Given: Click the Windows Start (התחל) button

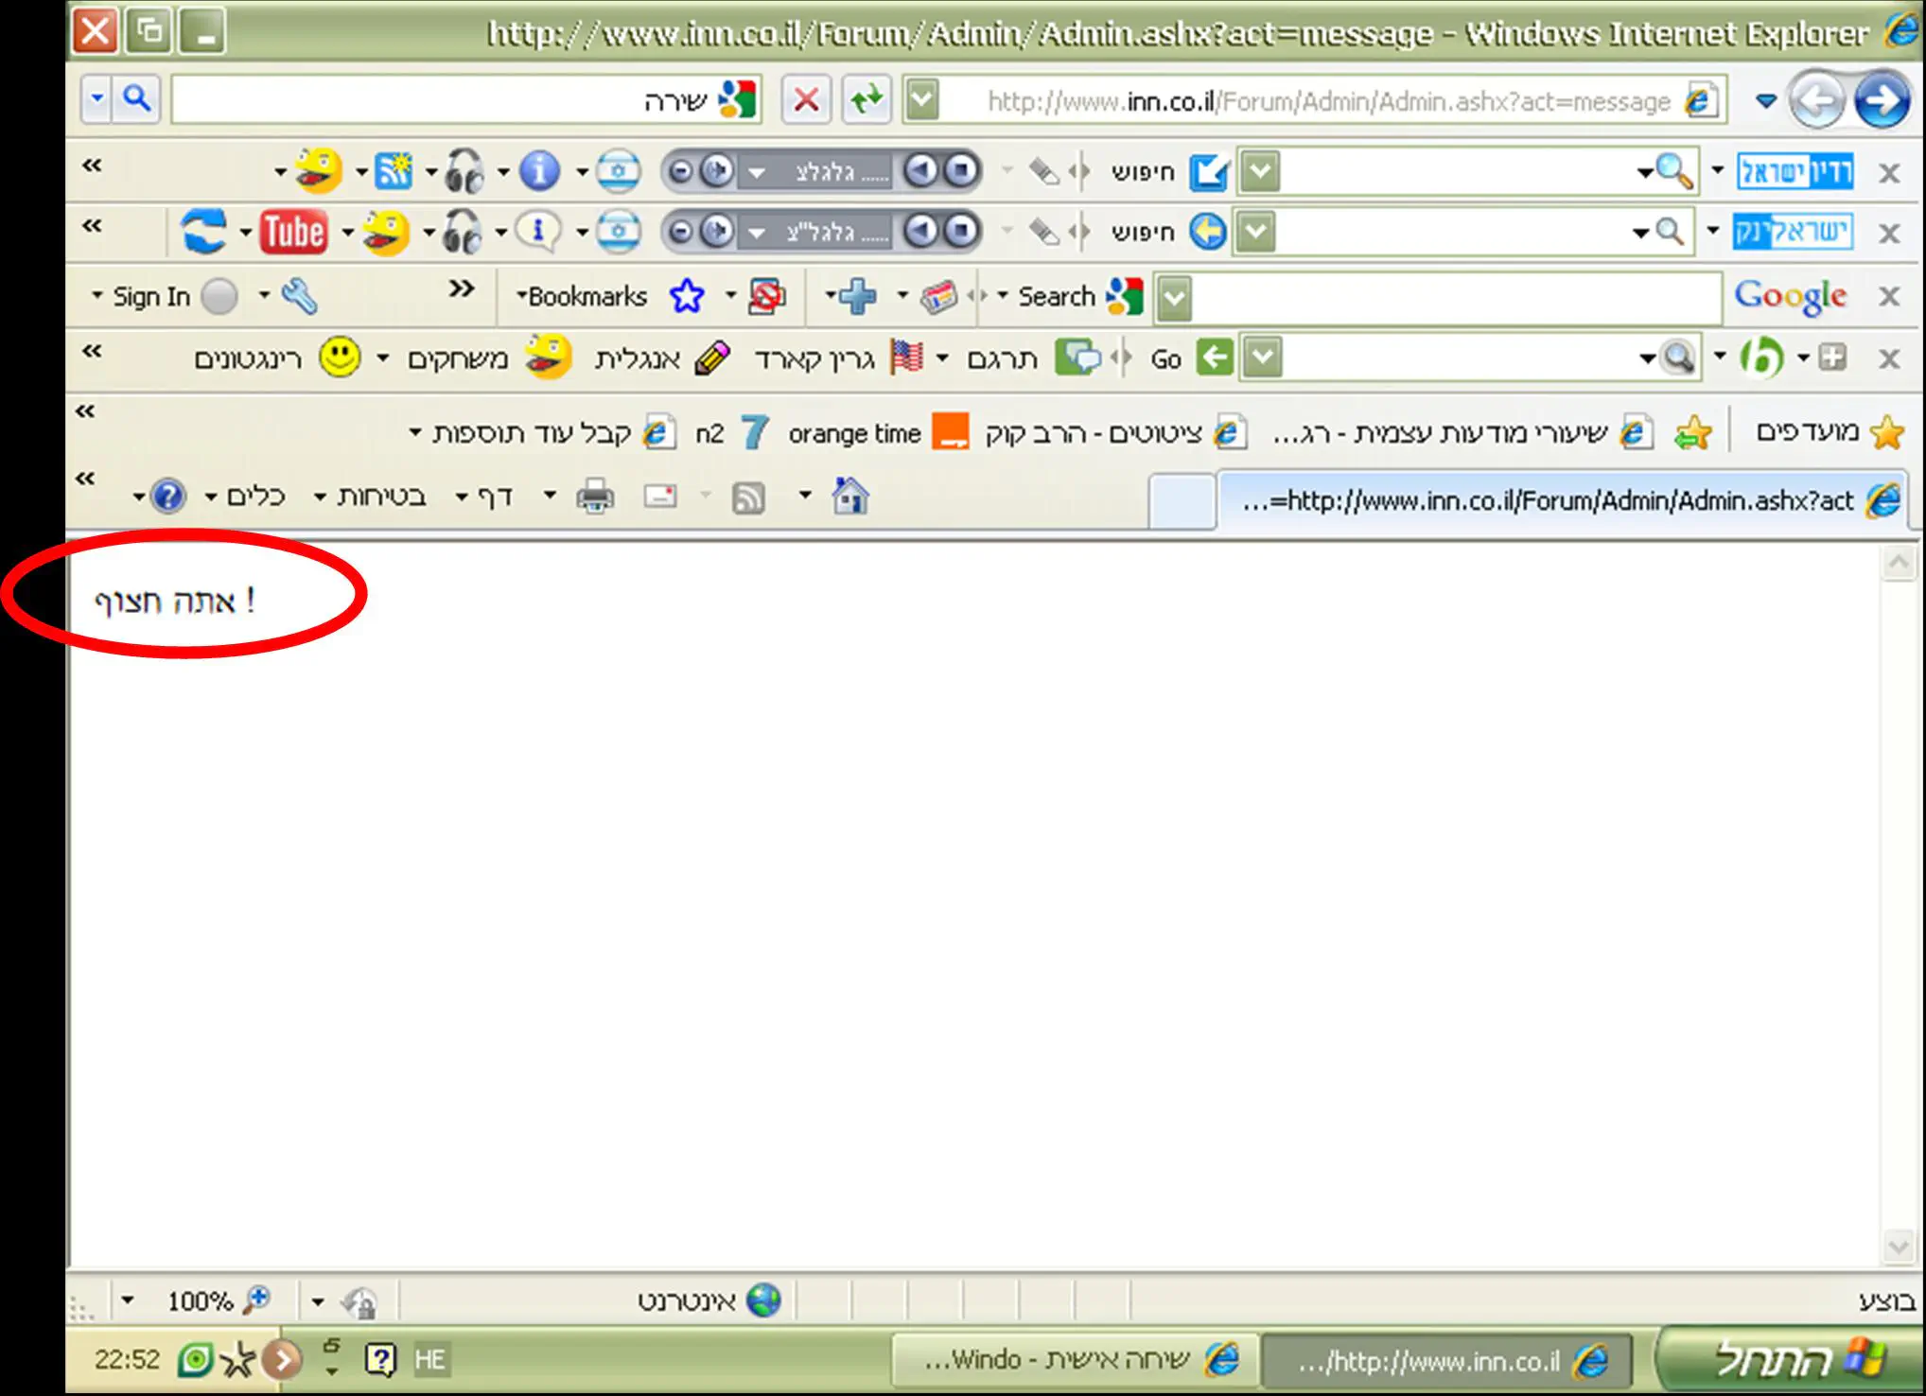Looking at the screenshot, I should click(x=1788, y=1360).
